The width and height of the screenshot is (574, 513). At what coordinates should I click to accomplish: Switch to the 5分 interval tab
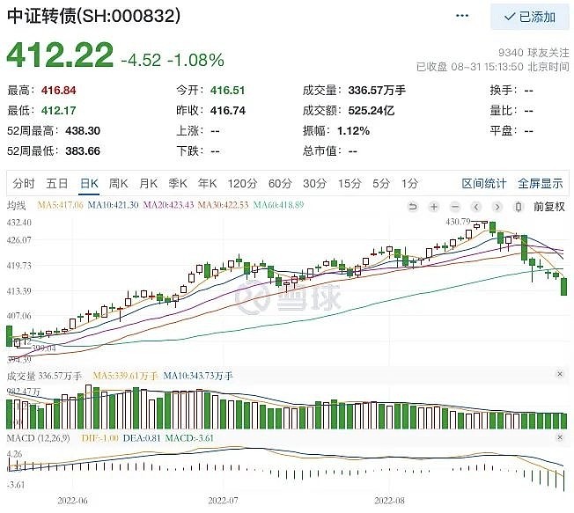[x=381, y=183]
